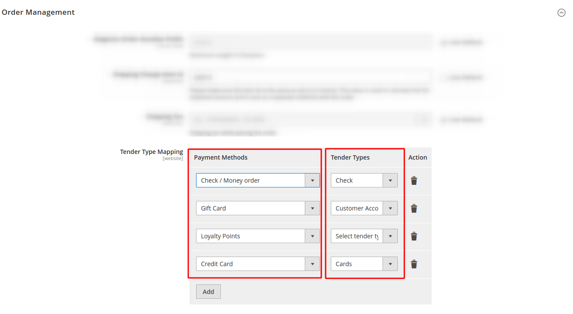Delete the Check / Money order mapping row

pos(414,180)
